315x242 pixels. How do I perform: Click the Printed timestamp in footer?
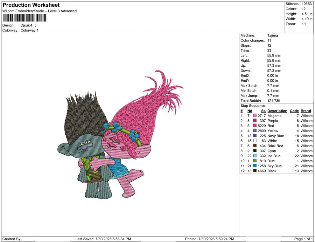[x=209, y=239]
